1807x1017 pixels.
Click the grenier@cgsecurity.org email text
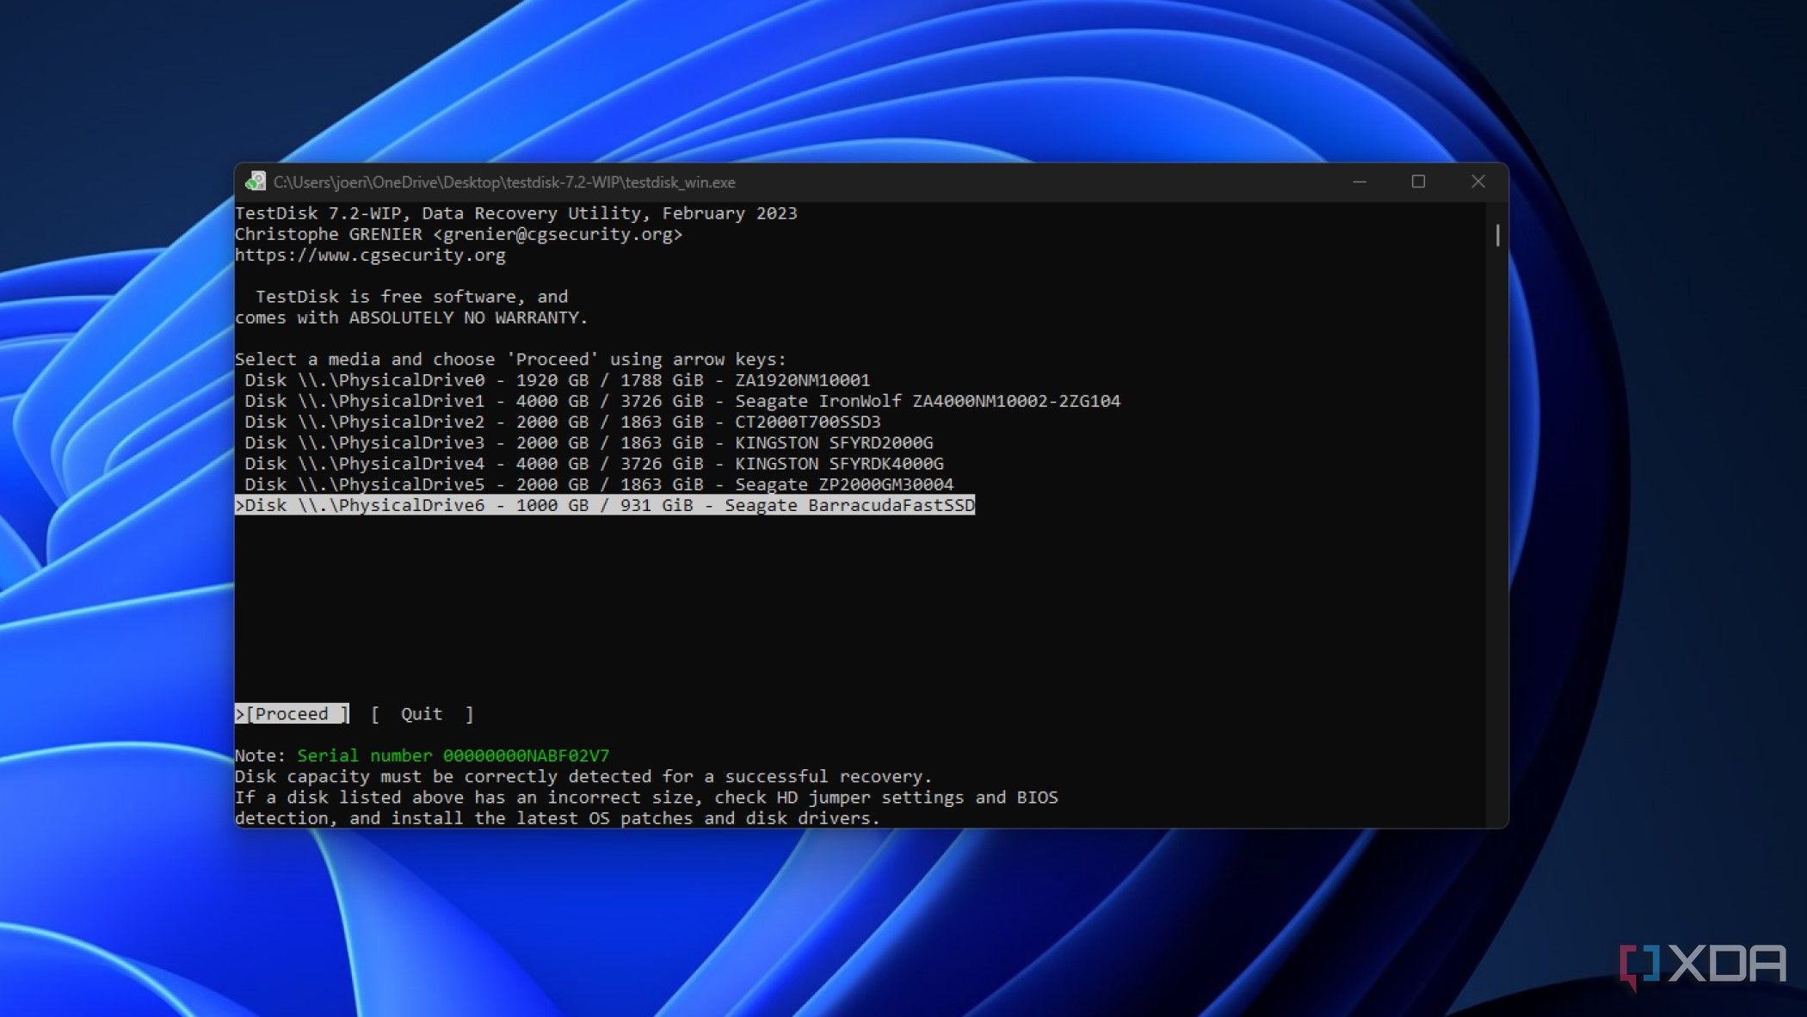click(x=558, y=234)
